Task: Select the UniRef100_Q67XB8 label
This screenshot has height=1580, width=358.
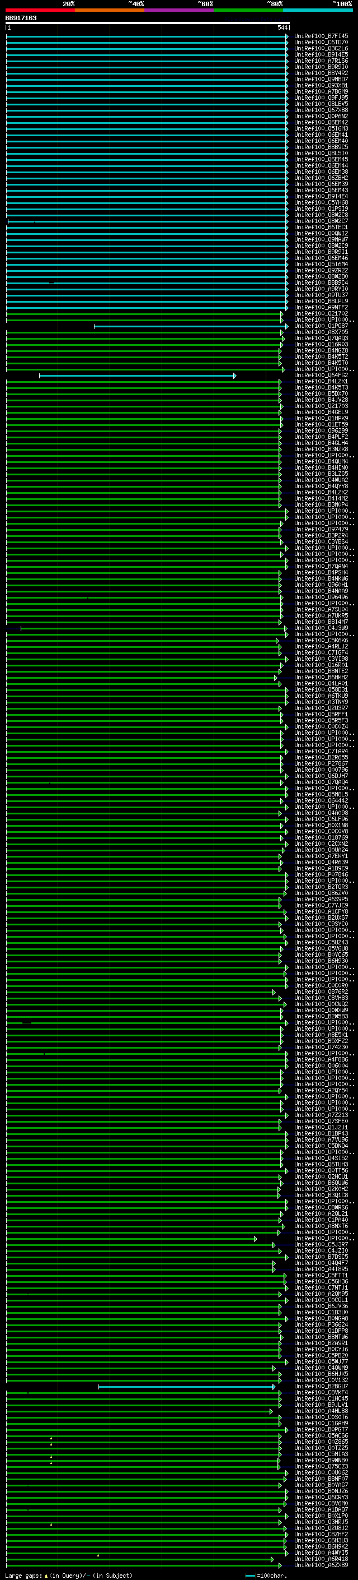Action: (321, 110)
